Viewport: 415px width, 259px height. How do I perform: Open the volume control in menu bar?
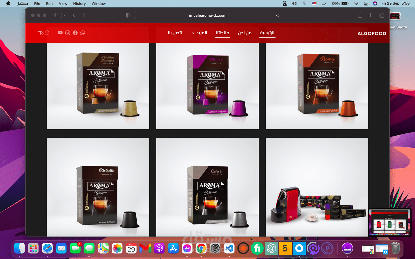(294, 3)
